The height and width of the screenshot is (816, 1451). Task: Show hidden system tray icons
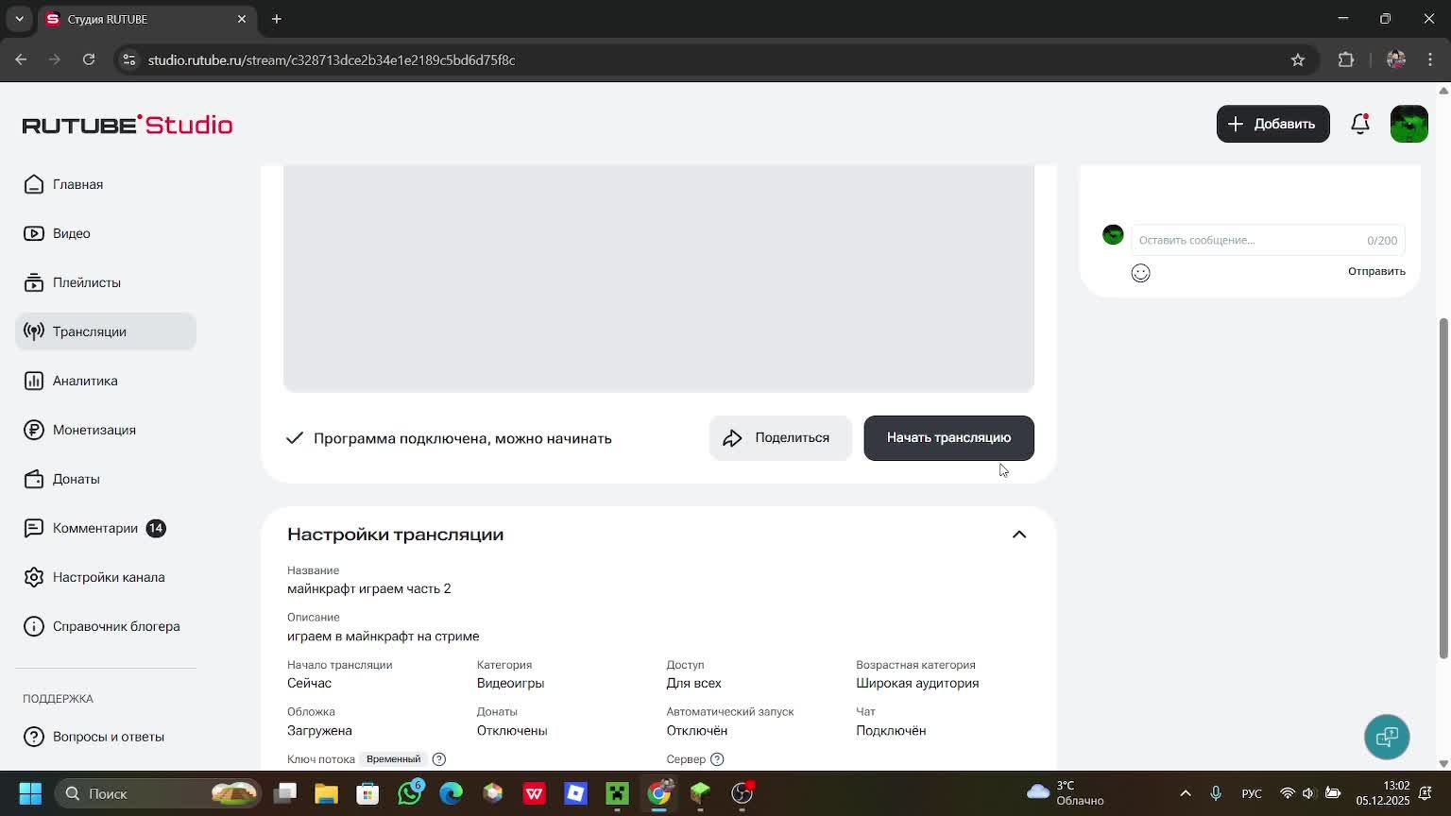pyautogui.click(x=1186, y=793)
